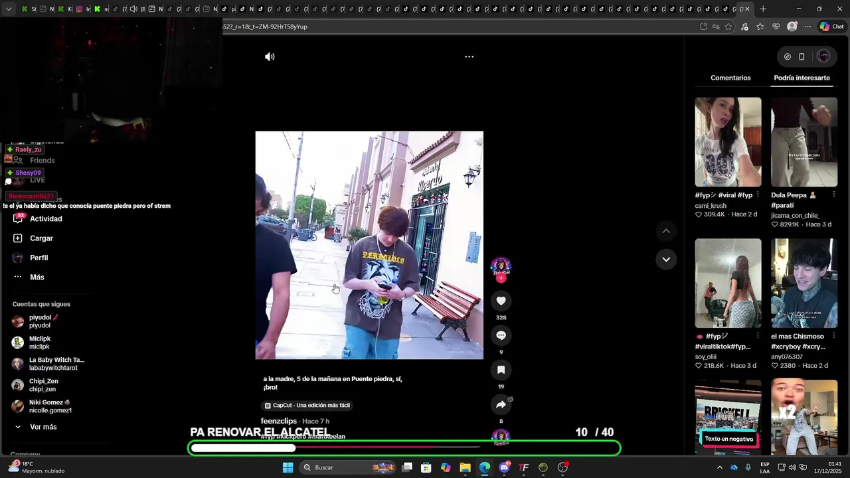Click the get-app phone icon
This screenshot has height=478, width=850.
pos(802,56)
